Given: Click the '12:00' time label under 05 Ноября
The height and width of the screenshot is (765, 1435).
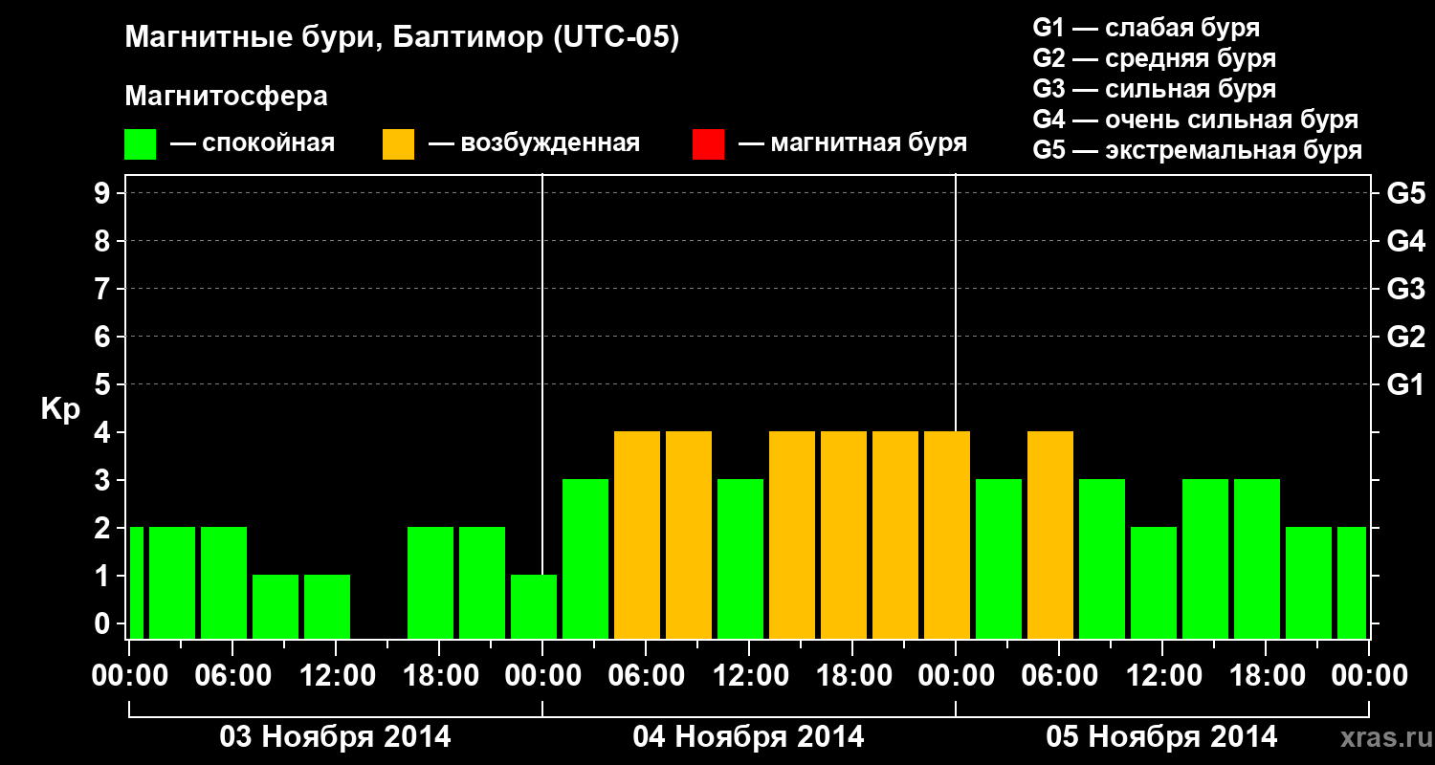Looking at the screenshot, I should pos(1162,675).
